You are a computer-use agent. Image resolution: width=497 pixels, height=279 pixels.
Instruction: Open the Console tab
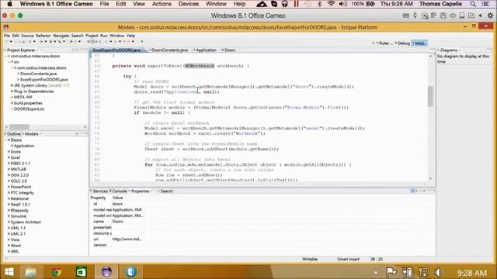click(x=119, y=191)
